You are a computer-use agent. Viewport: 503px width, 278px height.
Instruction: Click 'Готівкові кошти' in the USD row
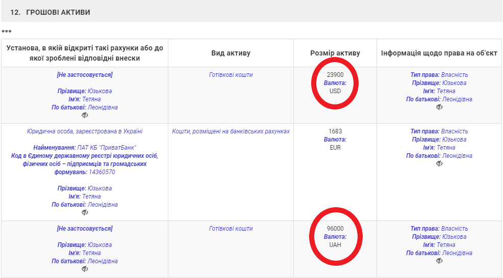point(231,75)
